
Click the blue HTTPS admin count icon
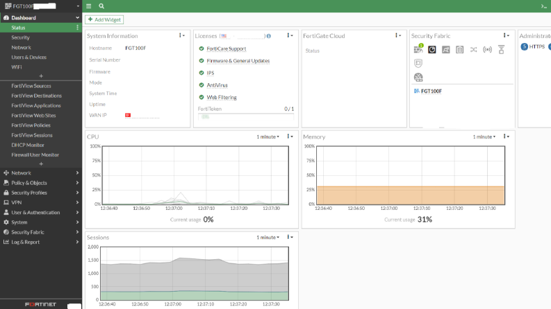525,46
